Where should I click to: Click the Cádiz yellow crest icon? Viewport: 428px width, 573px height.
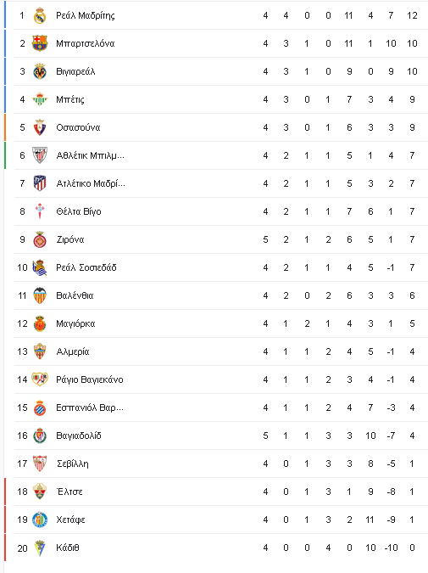[x=39, y=548]
